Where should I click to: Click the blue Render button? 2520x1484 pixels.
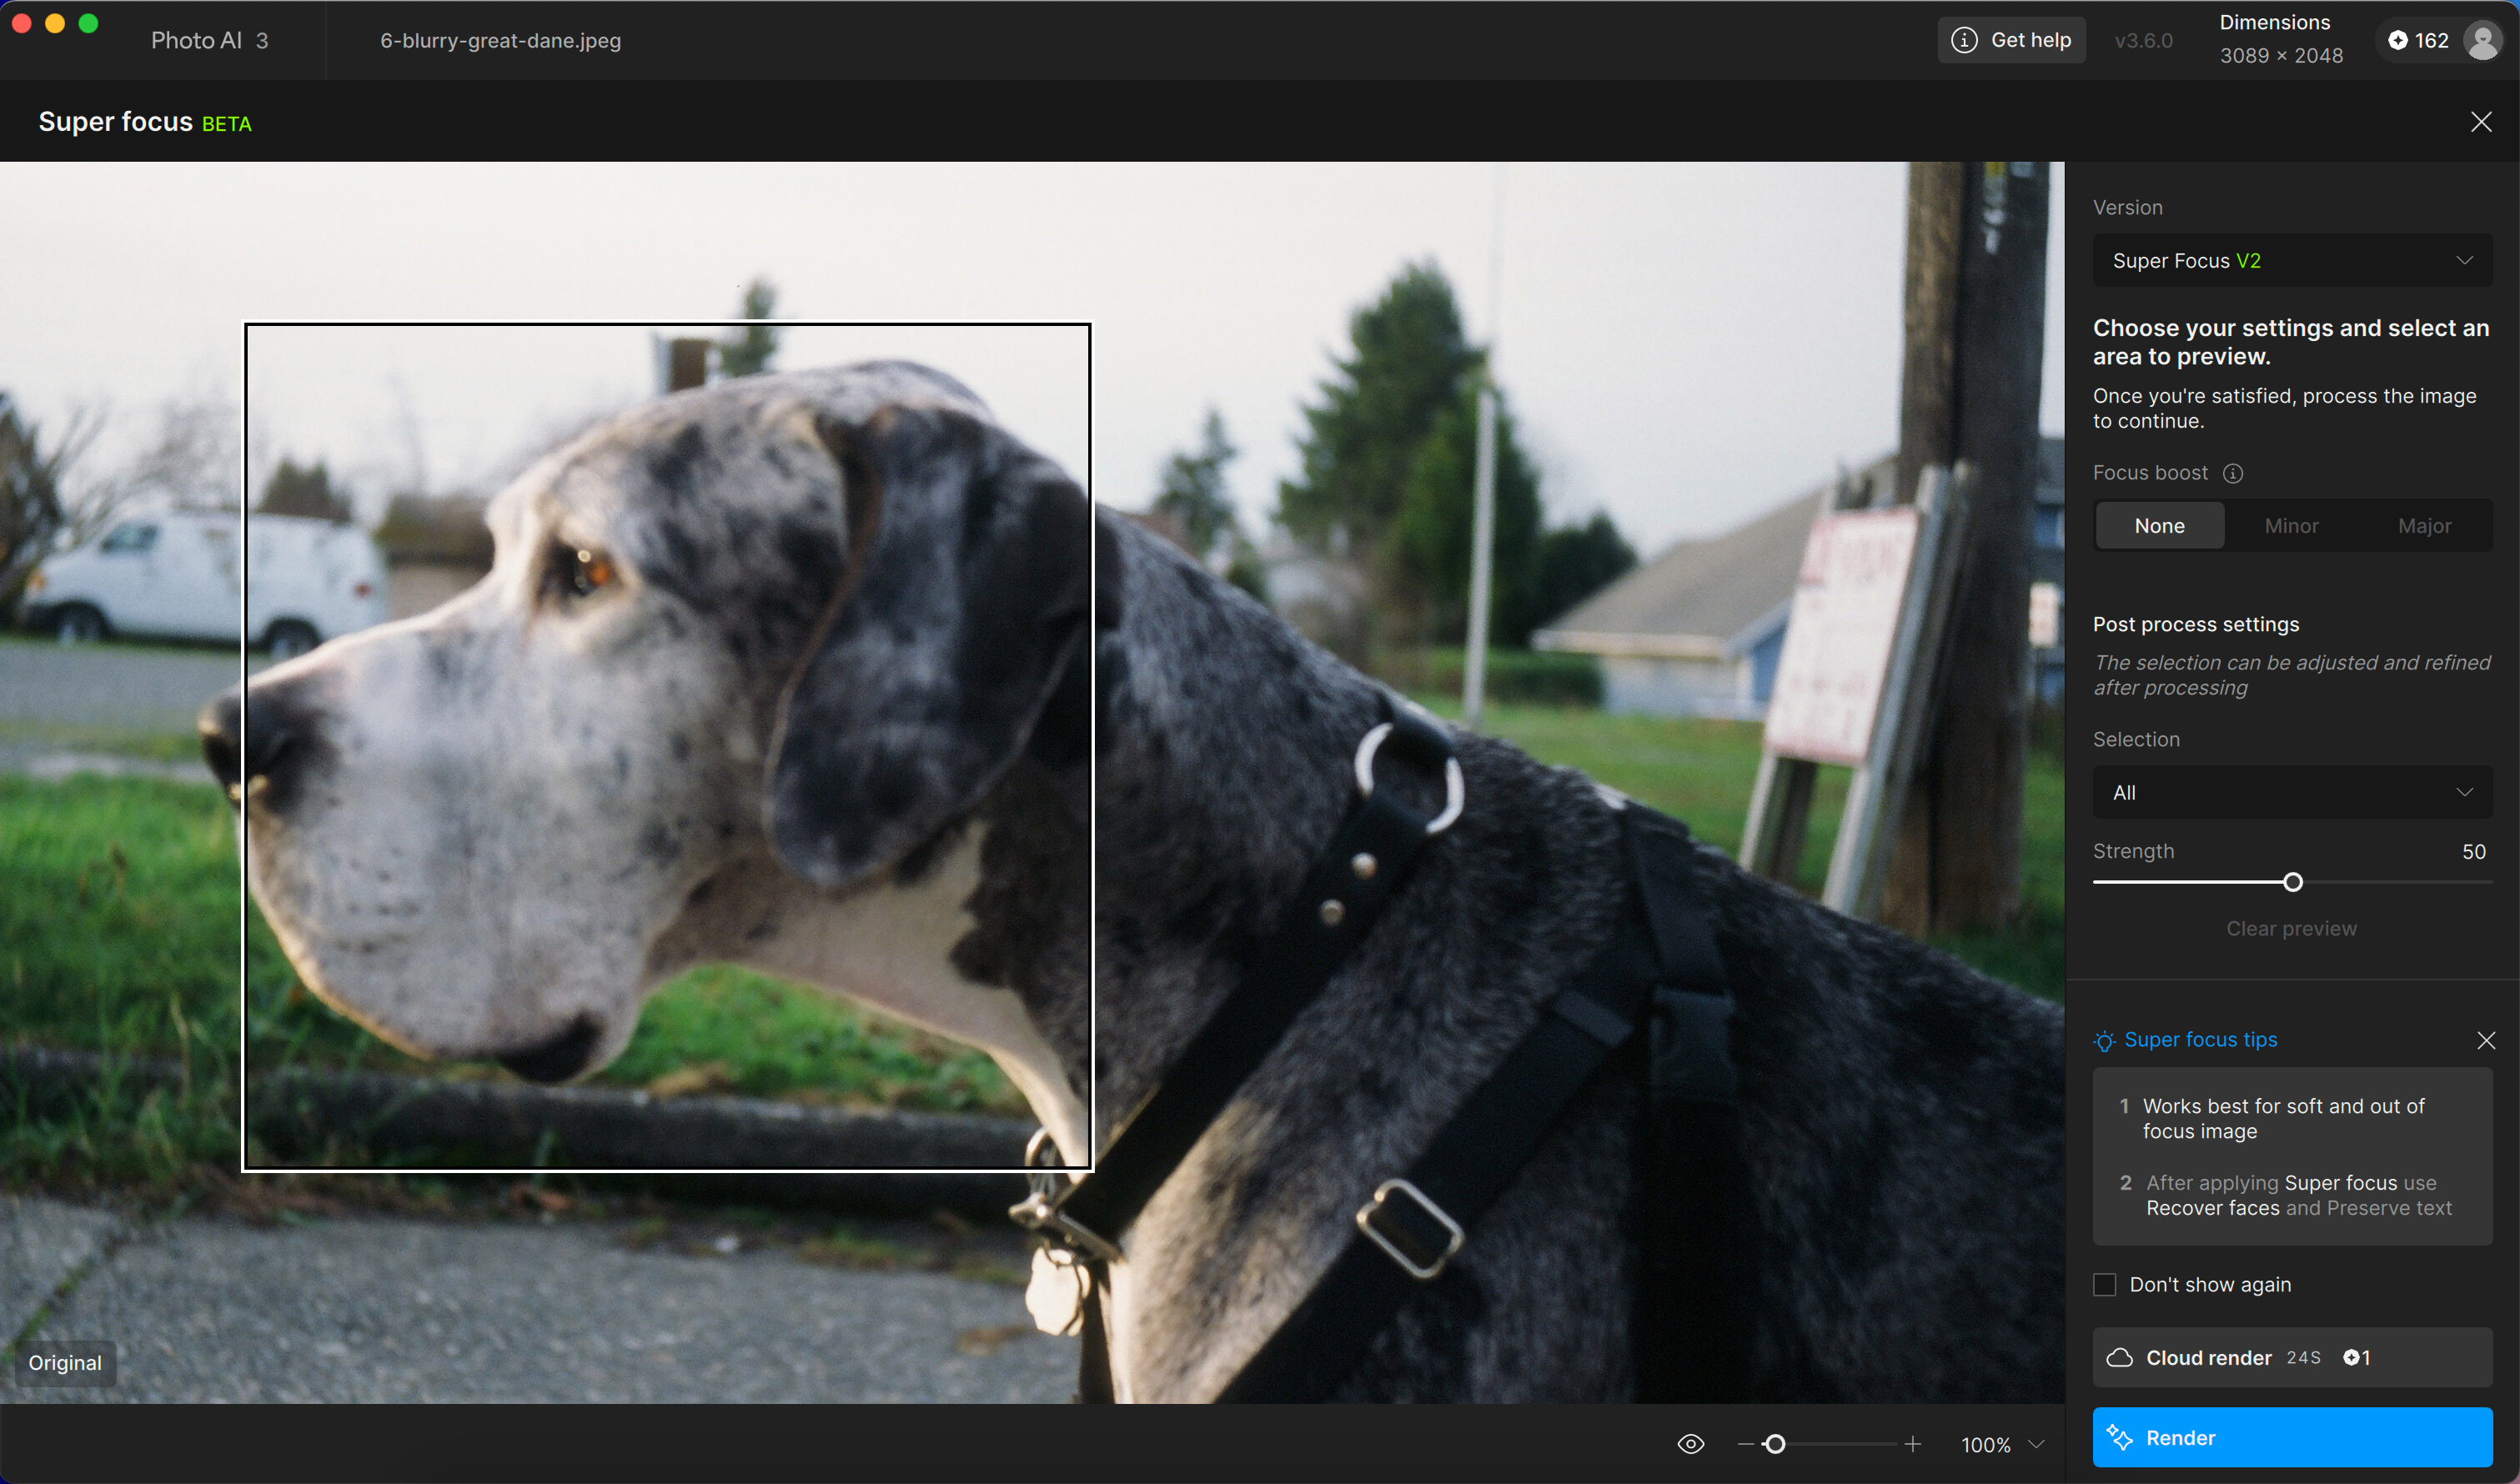(2291, 1438)
